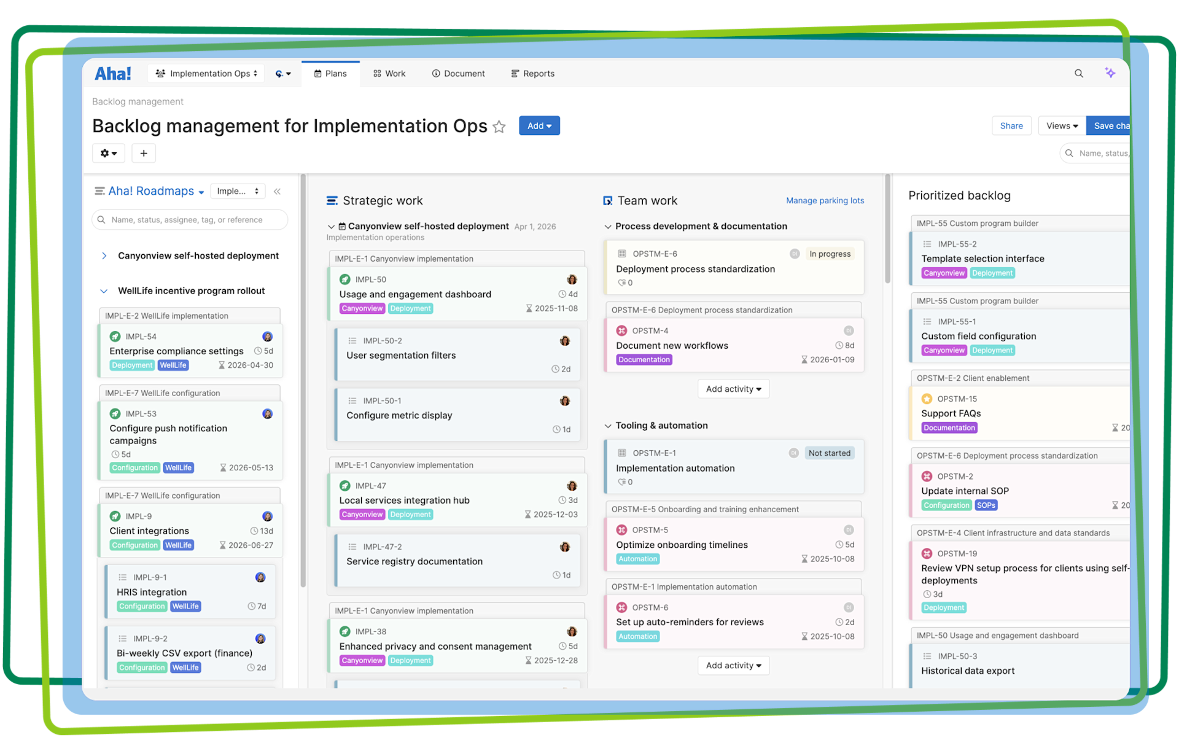Open the Imple... filter select box
Viewport: 1179px width, 740px height.
238,191
